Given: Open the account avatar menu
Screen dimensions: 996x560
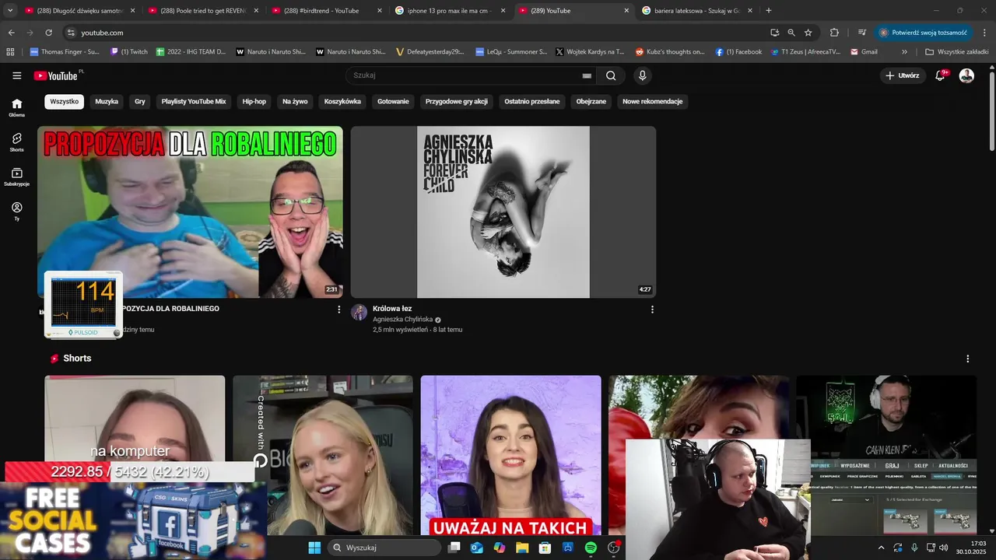Looking at the screenshot, I should 966,75.
